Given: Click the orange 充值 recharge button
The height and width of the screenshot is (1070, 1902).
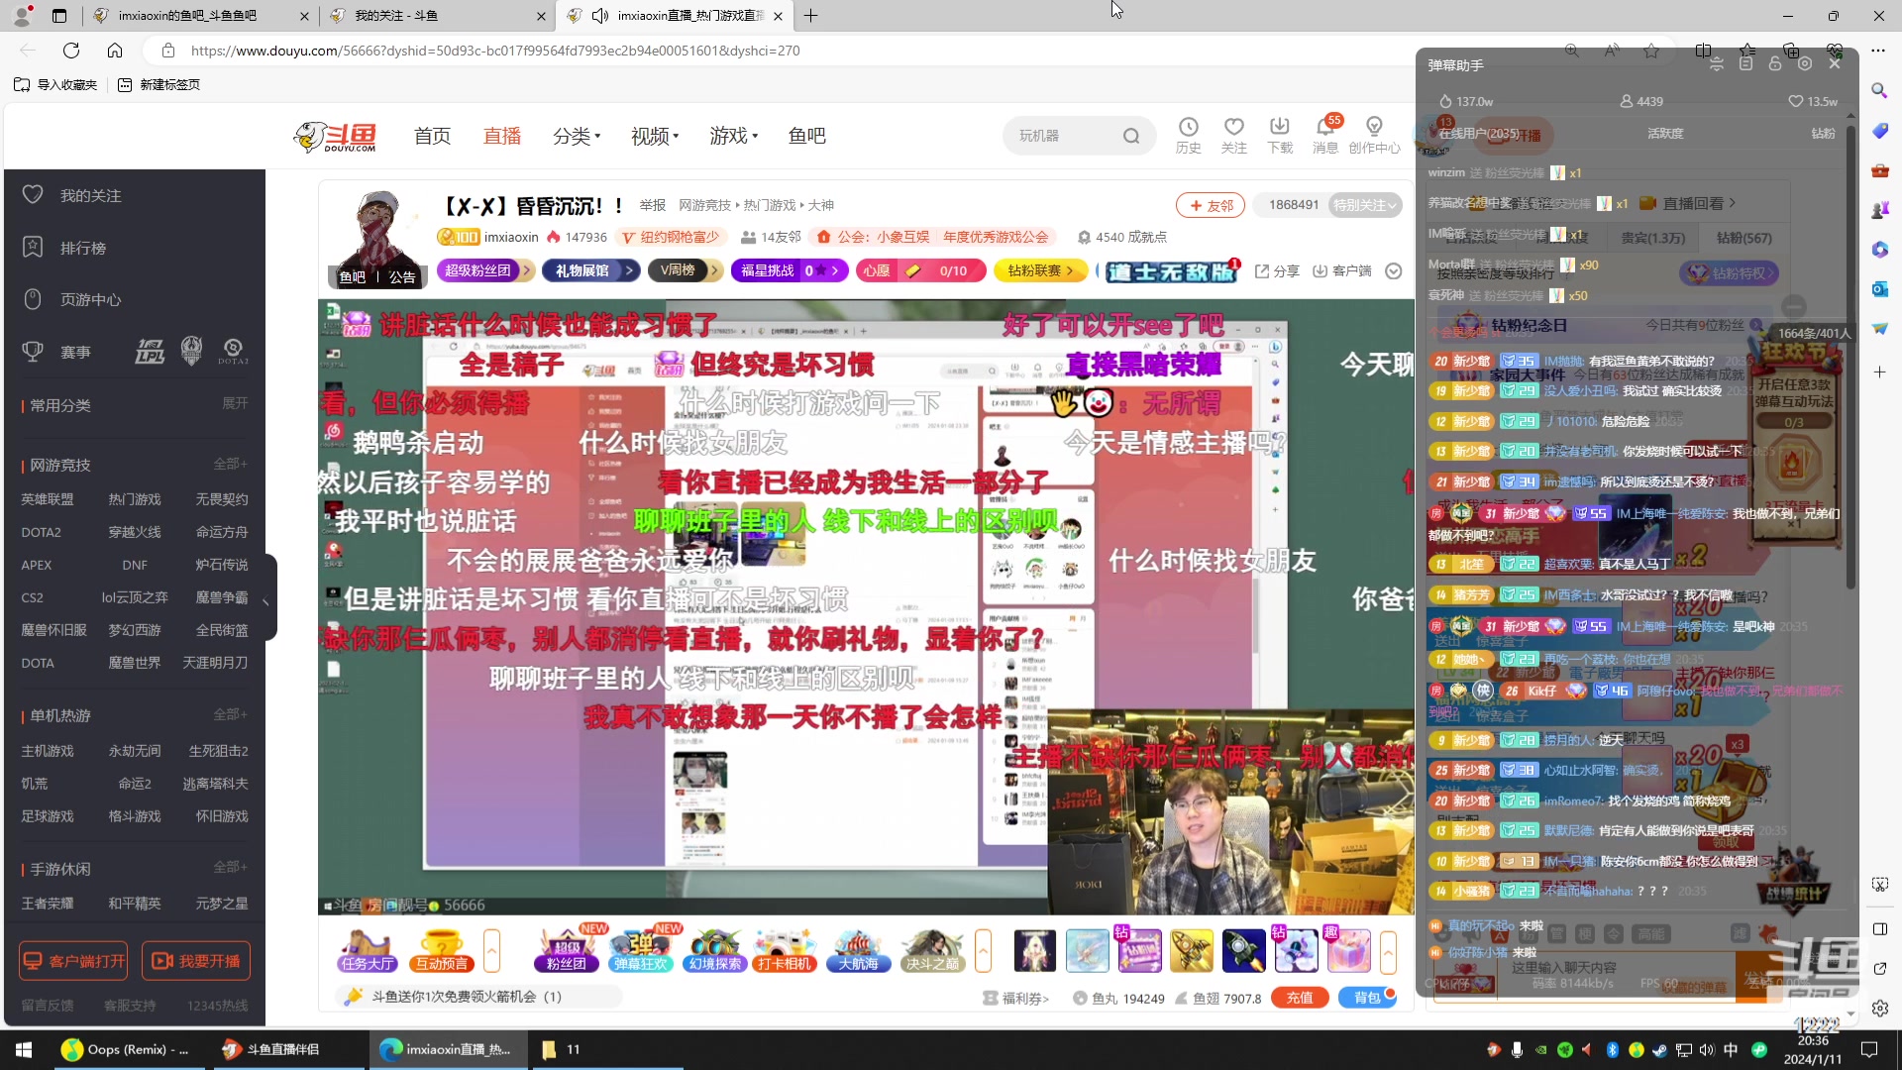Looking at the screenshot, I should [x=1300, y=998].
